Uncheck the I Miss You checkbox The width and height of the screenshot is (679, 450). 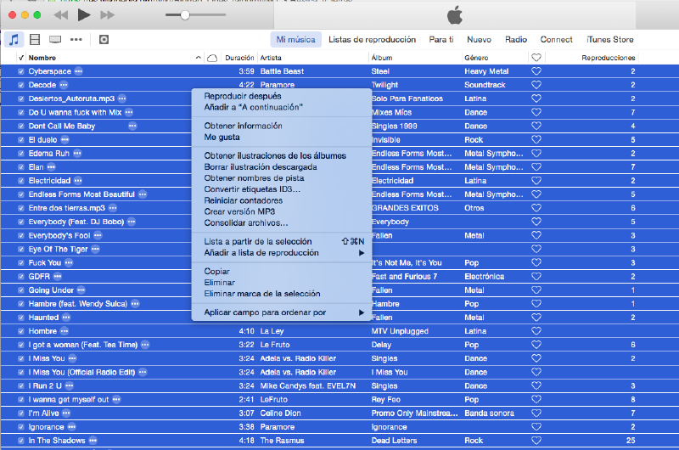[x=20, y=358]
